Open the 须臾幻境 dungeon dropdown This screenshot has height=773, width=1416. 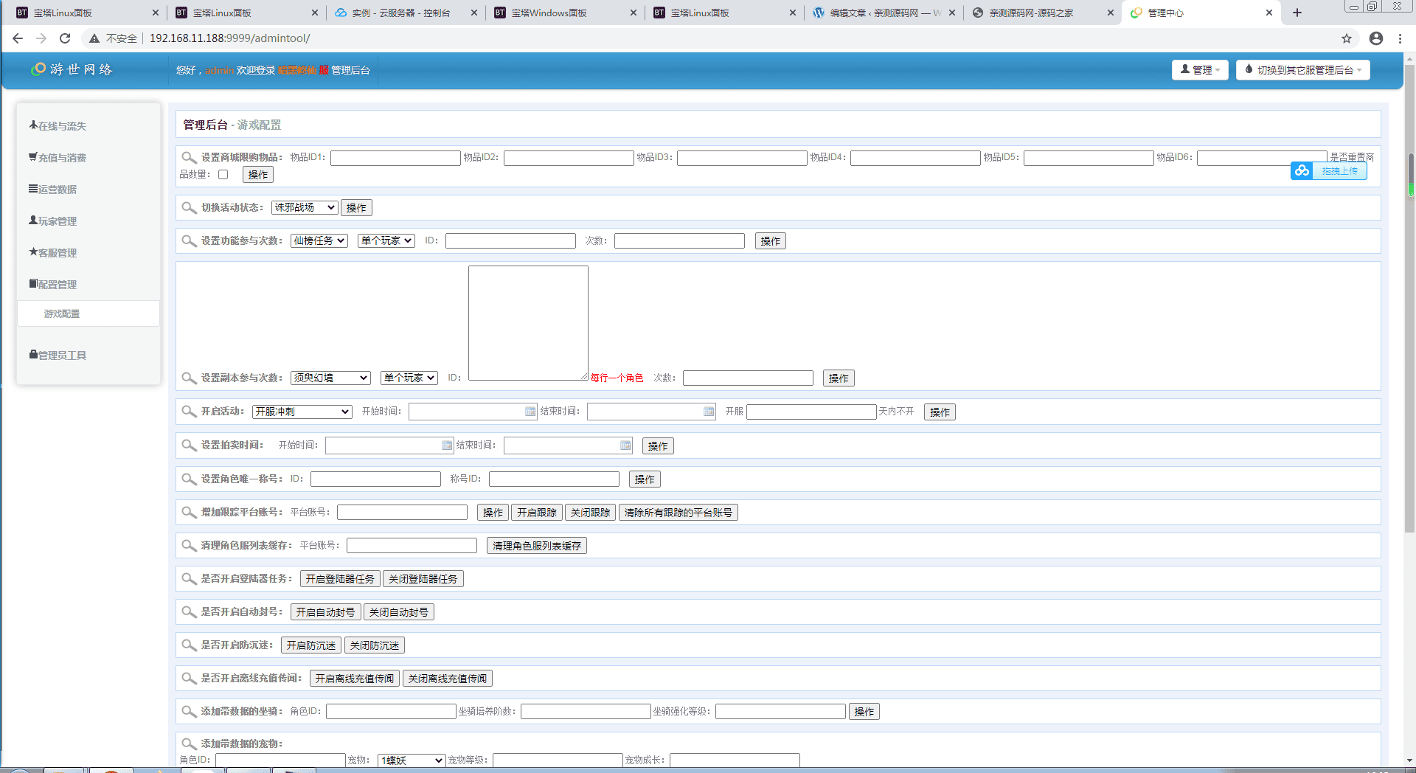[x=330, y=378]
